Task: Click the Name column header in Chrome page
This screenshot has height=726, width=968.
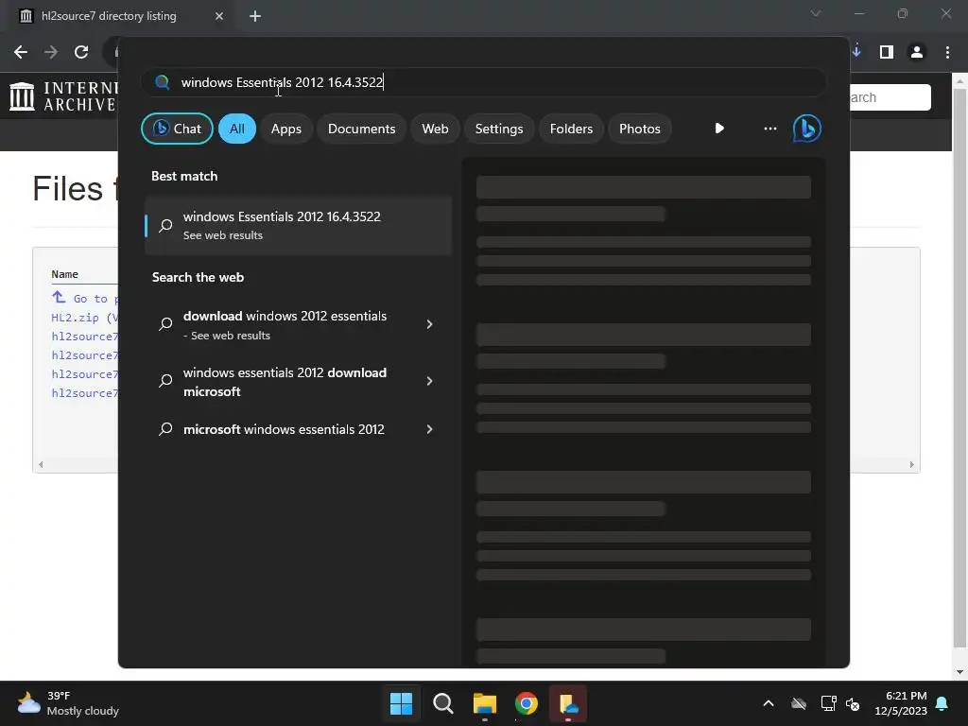Action: [x=65, y=274]
